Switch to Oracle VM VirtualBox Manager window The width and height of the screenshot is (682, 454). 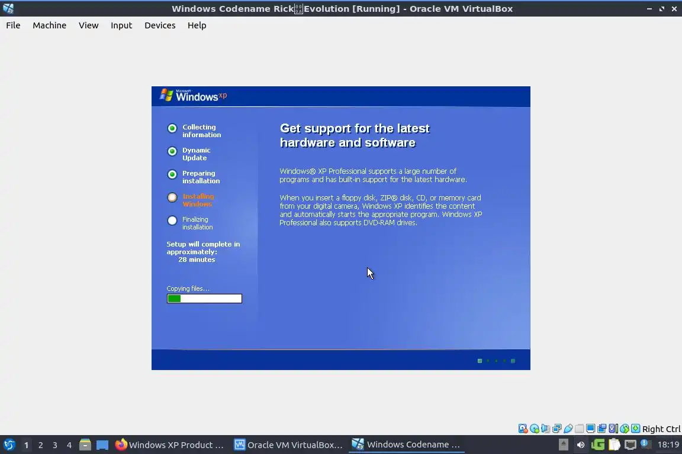click(288, 445)
